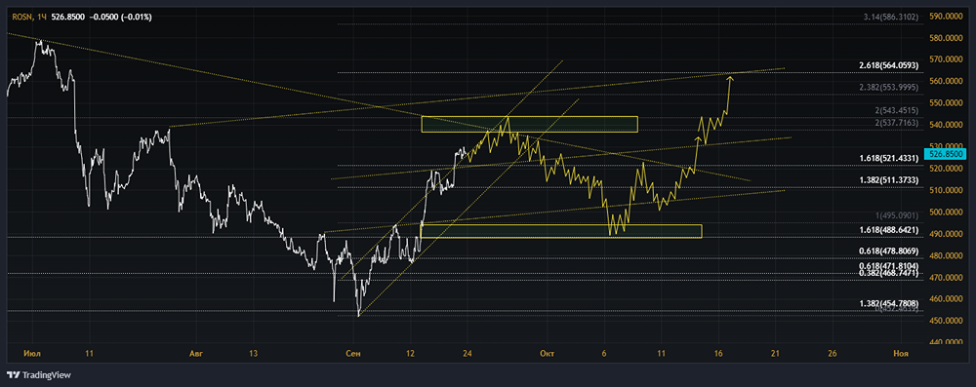The image size is (976, 387).
Task: Click the 540.0000 price axis label
Action: click(947, 125)
